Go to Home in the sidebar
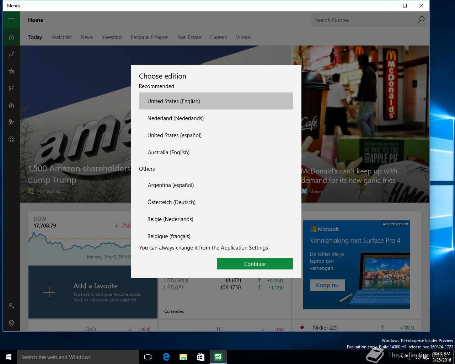This screenshot has width=455, height=364. [x=11, y=37]
